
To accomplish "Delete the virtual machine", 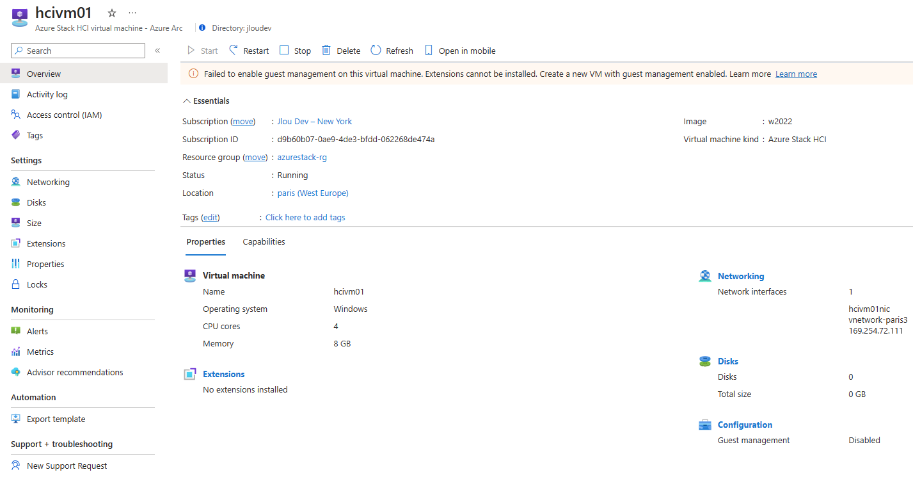I will click(341, 51).
